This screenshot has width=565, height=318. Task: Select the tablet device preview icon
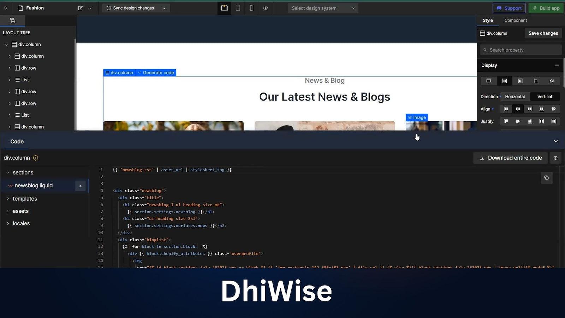click(x=238, y=8)
